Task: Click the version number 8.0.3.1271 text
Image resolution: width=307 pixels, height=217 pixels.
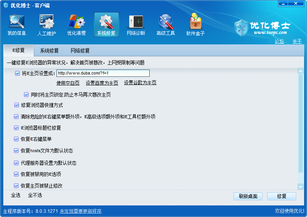Action: pyautogui.click(x=47, y=211)
